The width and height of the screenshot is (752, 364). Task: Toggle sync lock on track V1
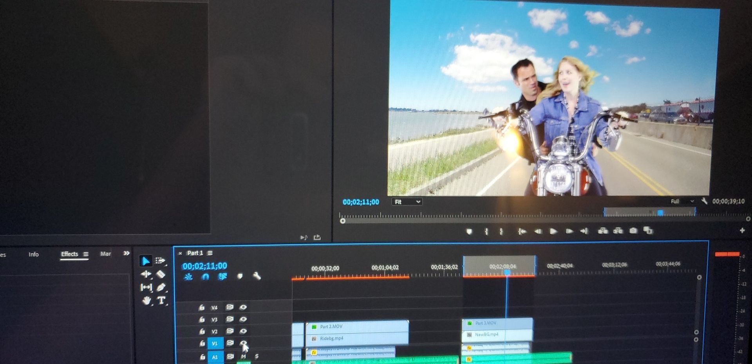coord(230,343)
